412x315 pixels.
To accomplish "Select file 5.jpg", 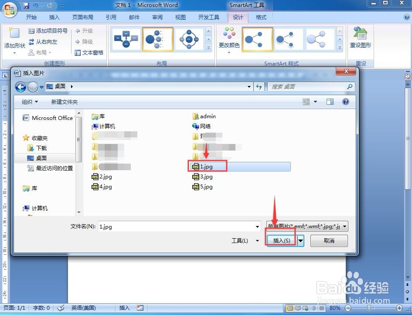I will tap(203, 187).
